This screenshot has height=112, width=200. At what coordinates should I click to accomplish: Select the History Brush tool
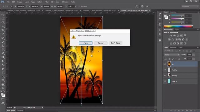point(3,49)
